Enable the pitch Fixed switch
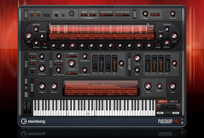Screen dimensions: 204x138 click(32, 72)
